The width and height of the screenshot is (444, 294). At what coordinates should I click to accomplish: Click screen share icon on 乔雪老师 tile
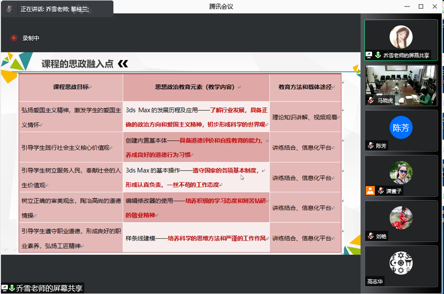click(369, 55)
